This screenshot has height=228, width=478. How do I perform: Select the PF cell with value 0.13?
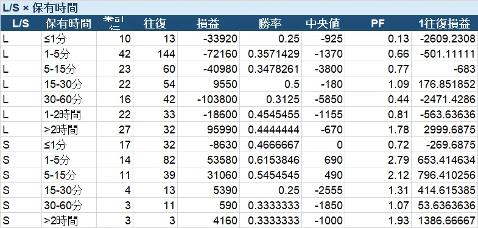[x=378, y=39]
